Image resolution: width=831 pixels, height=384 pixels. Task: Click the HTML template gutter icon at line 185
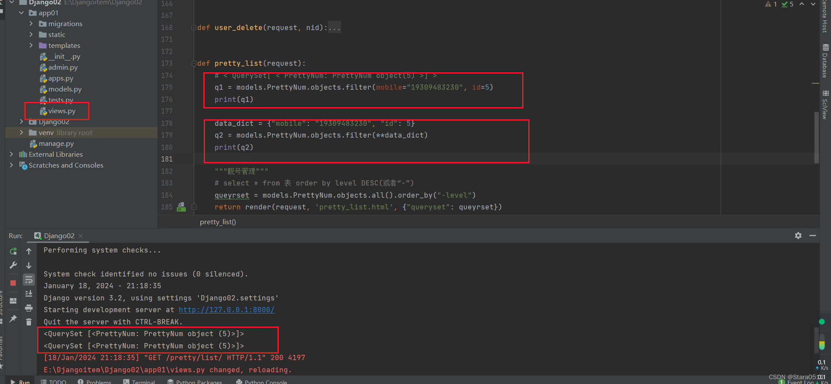[181, 207]
